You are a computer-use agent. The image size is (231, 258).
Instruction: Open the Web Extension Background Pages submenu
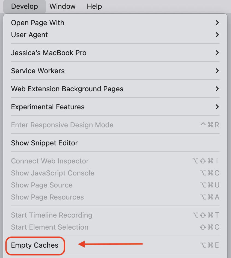pyautogui.click(x=67, y=89)
